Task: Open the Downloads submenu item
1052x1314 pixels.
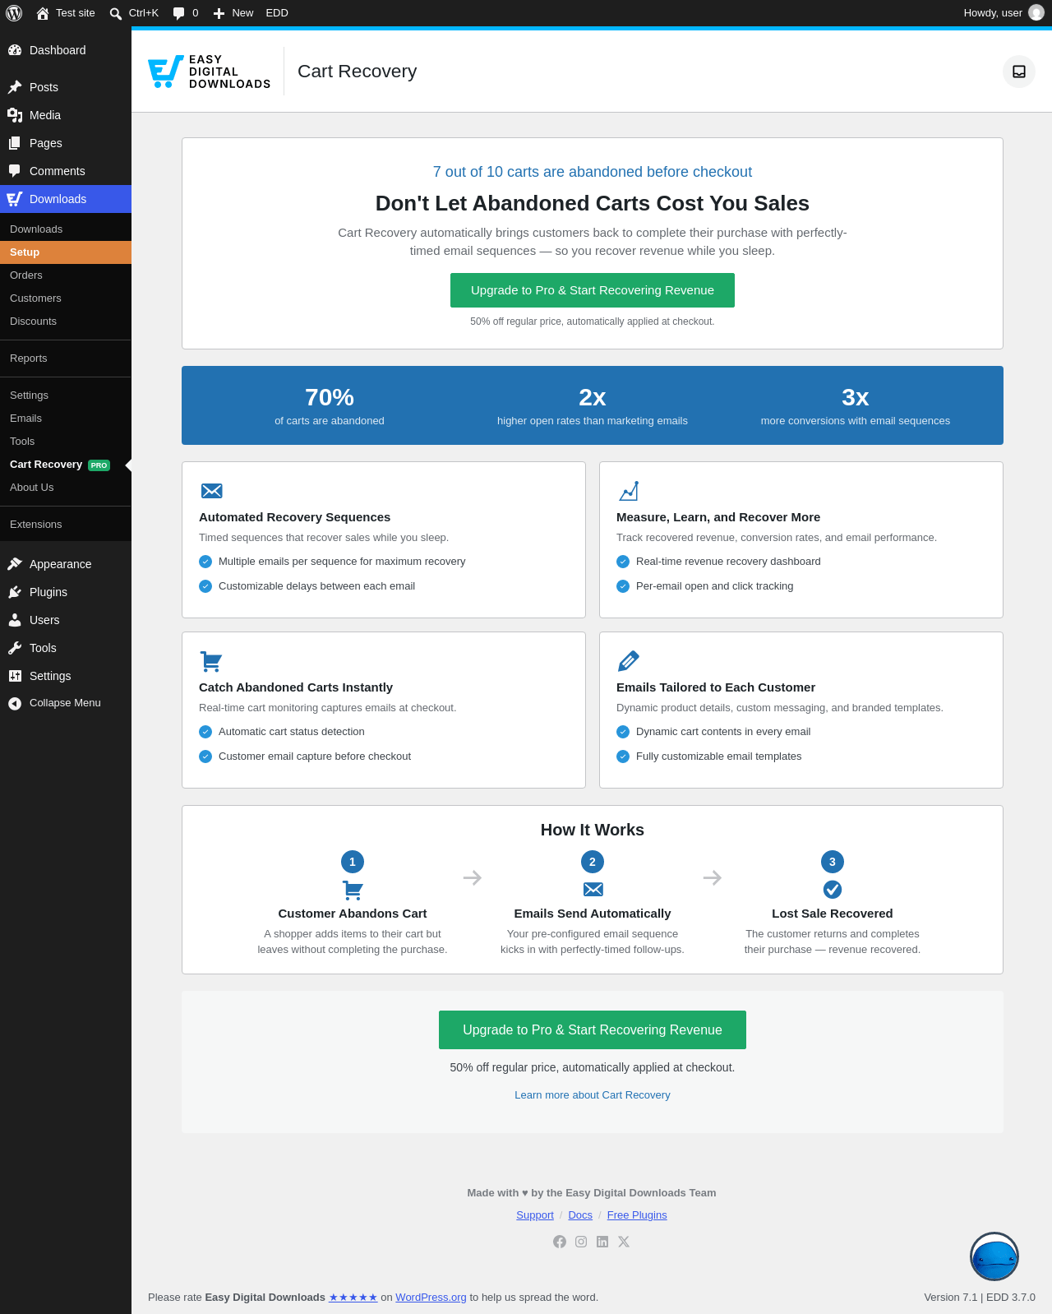Action: pos(66,229)
